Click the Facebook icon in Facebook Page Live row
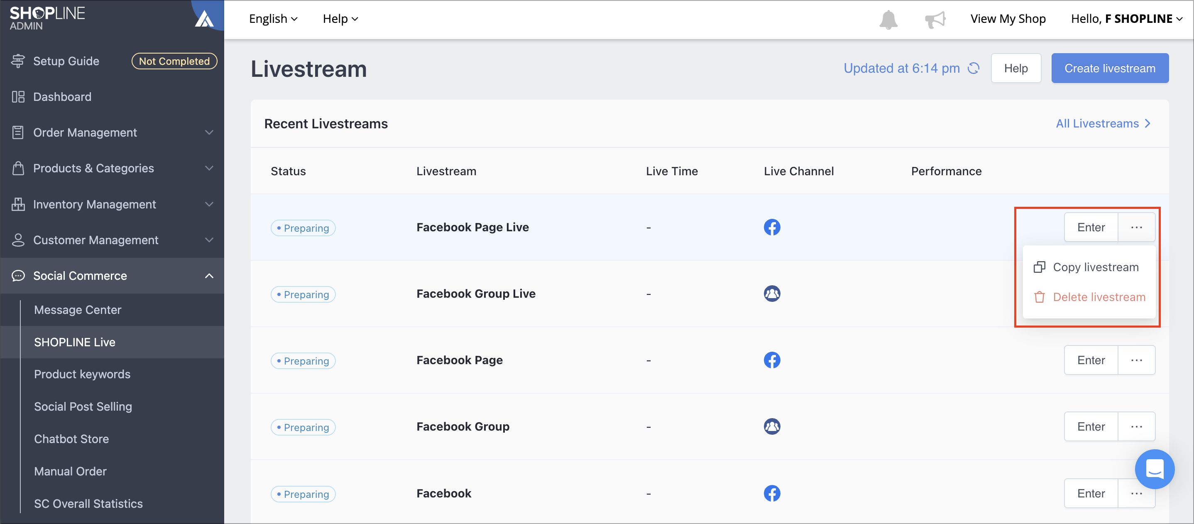This screenshot has width=1194, height=524. (772, 227)
